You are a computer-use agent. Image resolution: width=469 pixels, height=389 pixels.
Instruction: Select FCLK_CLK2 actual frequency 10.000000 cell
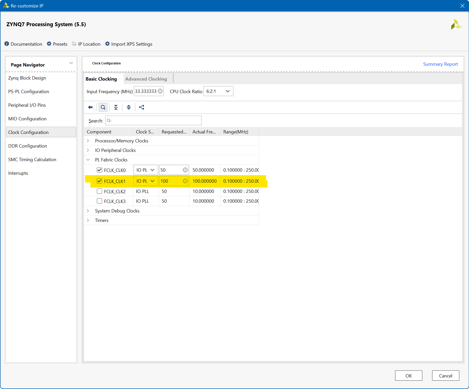(205, 191)
